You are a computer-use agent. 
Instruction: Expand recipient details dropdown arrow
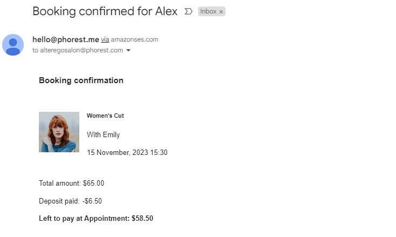pyautogui.click(x=128, y=51)
